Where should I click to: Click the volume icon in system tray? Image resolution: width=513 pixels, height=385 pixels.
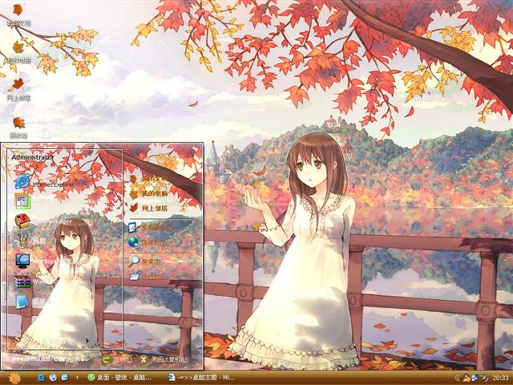coord(484,378)
